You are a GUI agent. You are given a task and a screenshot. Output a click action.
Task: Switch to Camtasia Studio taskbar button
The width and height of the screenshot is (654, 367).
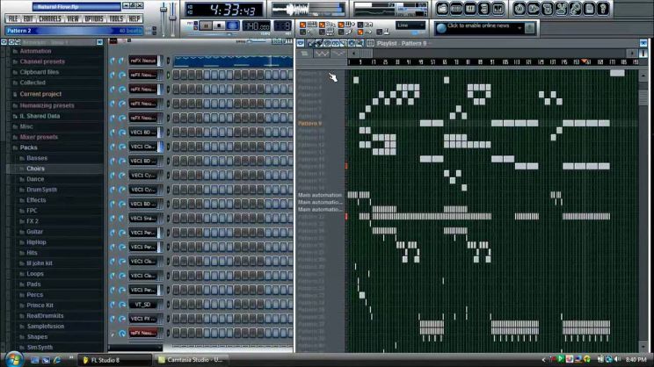(x=190, y=360)
